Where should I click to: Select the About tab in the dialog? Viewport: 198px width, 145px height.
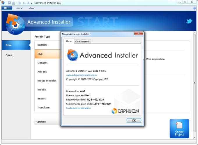69,41
